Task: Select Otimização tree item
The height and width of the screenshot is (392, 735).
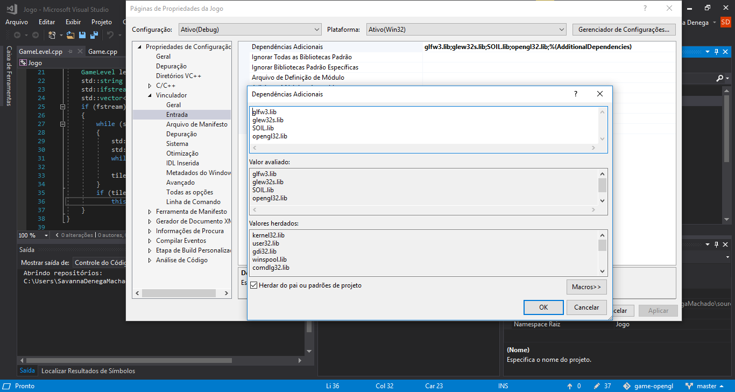Action: (x=182, y=153)
